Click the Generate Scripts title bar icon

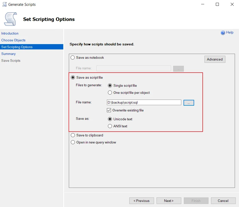pyautogui.click(x=5, y=5)
